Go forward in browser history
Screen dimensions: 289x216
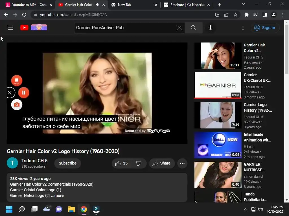point(15,15)
